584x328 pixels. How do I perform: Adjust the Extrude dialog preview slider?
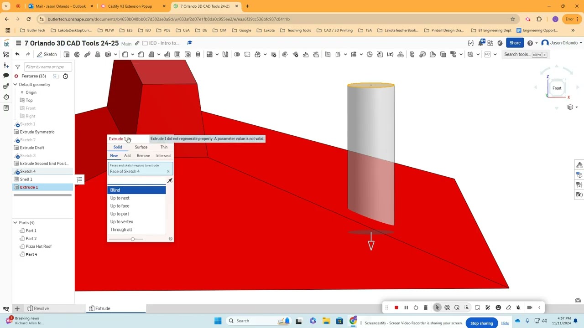pyautogui.click(x=133, y=239)
